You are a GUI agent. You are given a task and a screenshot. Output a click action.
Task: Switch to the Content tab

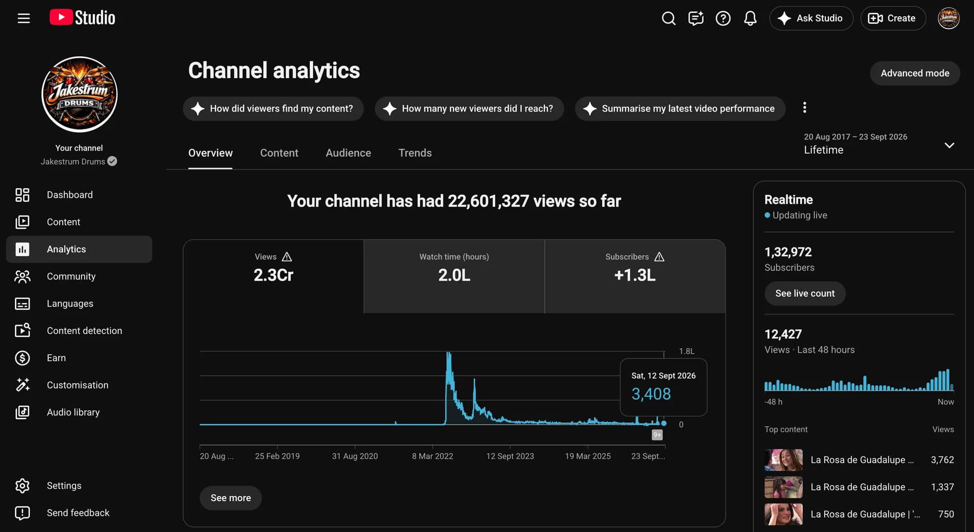(279, 153)
